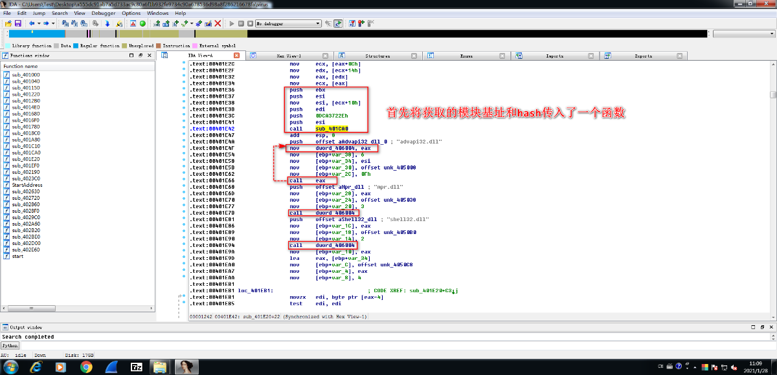Click the green circle toolbar icon
Image resolution: width=777 pixels, height=375 pixels.
click(142, 23)
